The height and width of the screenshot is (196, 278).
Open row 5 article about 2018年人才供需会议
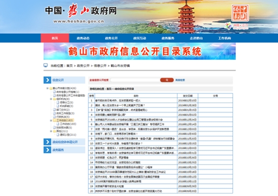tap(129, 120)
